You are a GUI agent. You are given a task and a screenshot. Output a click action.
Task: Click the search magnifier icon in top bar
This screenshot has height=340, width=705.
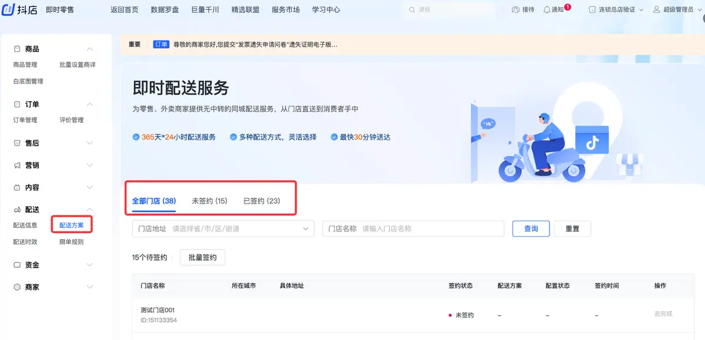click(x=413, y=10)
